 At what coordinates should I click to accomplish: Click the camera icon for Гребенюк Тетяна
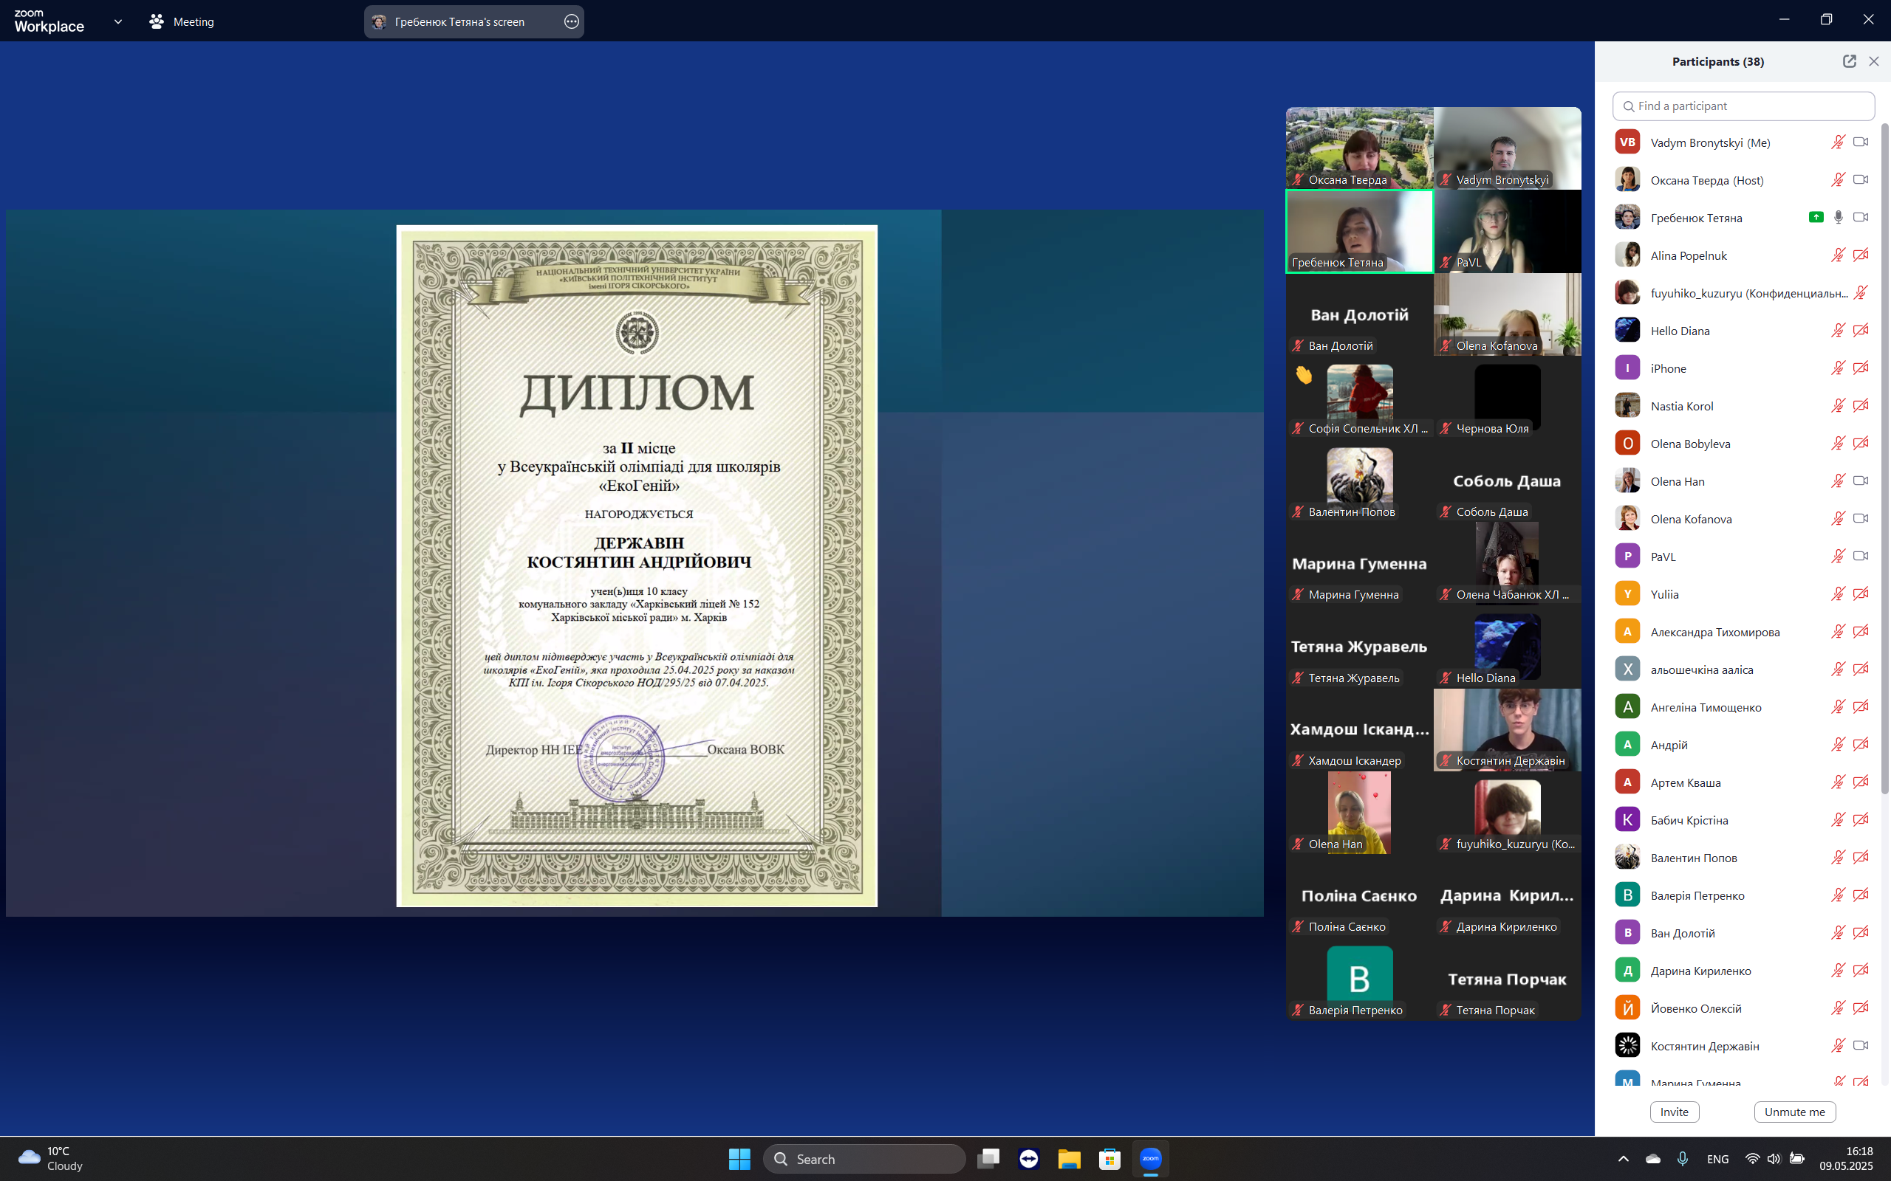coord(1861,217)
